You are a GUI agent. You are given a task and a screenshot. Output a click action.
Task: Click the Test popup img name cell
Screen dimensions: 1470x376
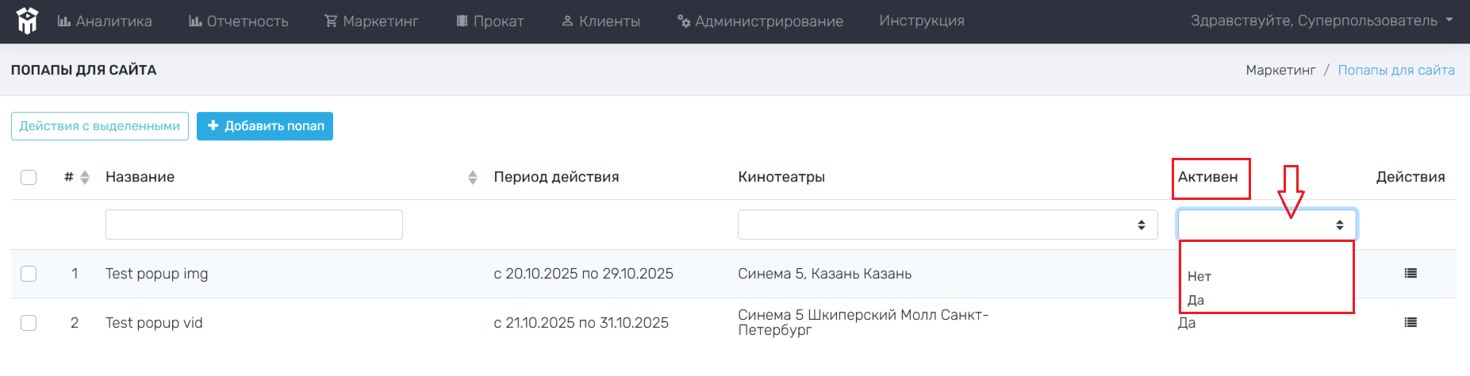pyautogui.click(x=157, y=274)
